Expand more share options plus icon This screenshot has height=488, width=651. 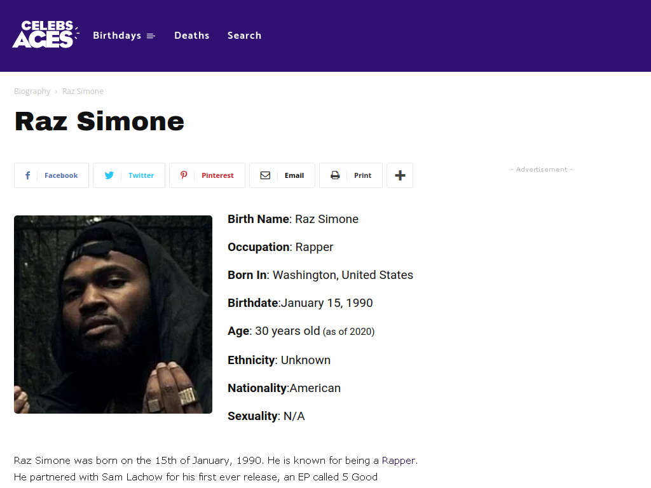(400, 175)
